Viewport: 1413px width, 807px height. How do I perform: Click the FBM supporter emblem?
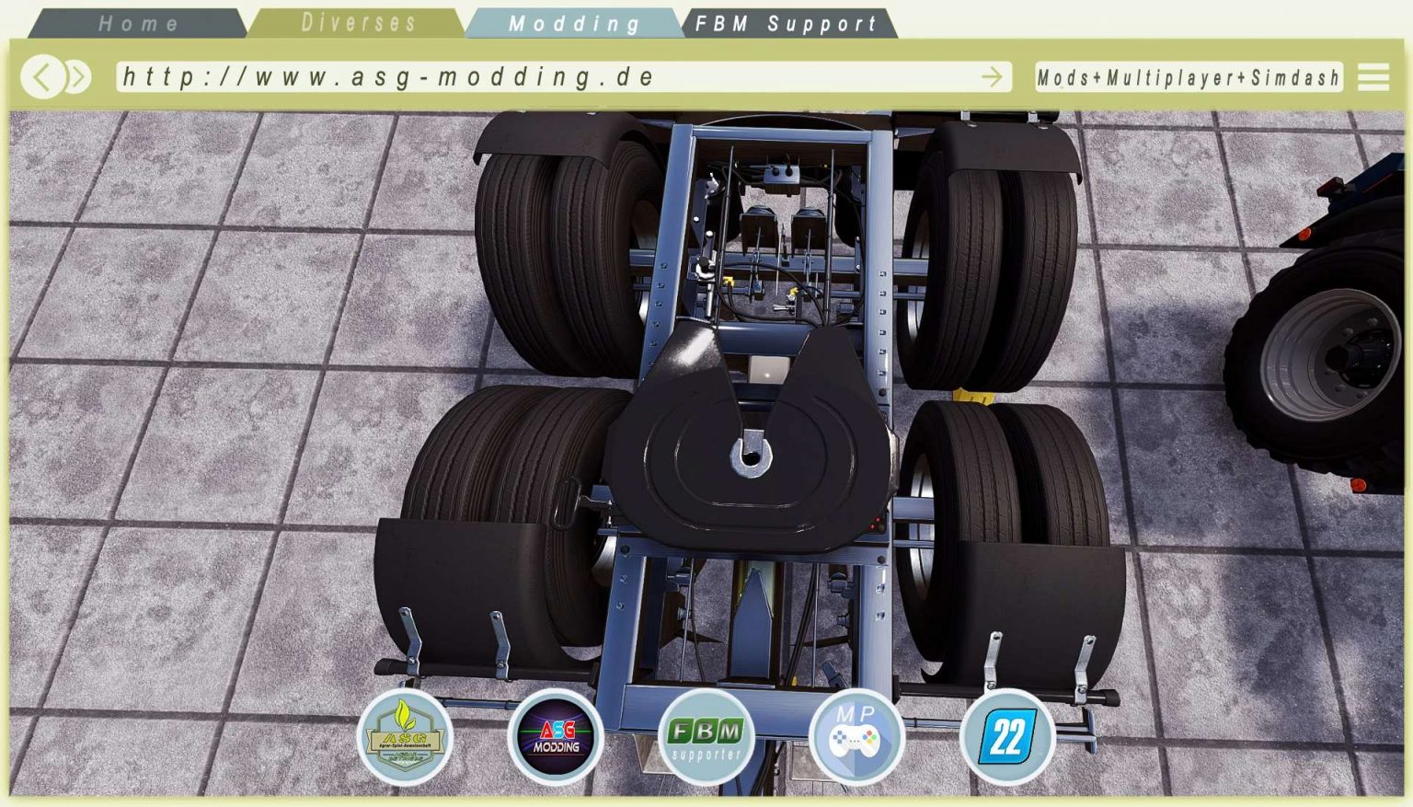[x=705, y=736]
